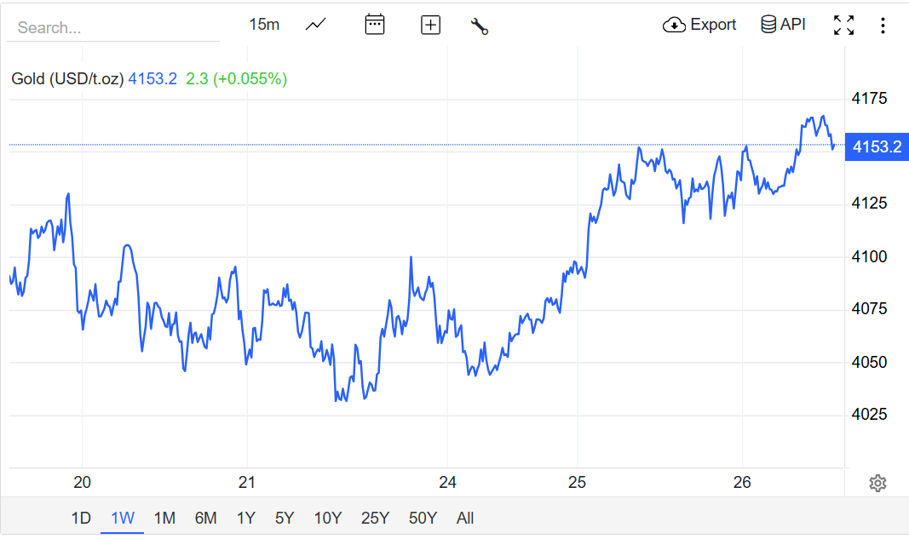Click date label 26 on x-axis
909x539 pixels.
pos(742,482)
